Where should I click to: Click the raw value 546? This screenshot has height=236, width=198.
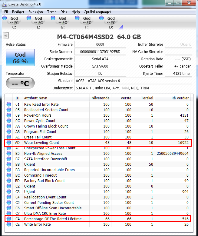pos(185,219)
